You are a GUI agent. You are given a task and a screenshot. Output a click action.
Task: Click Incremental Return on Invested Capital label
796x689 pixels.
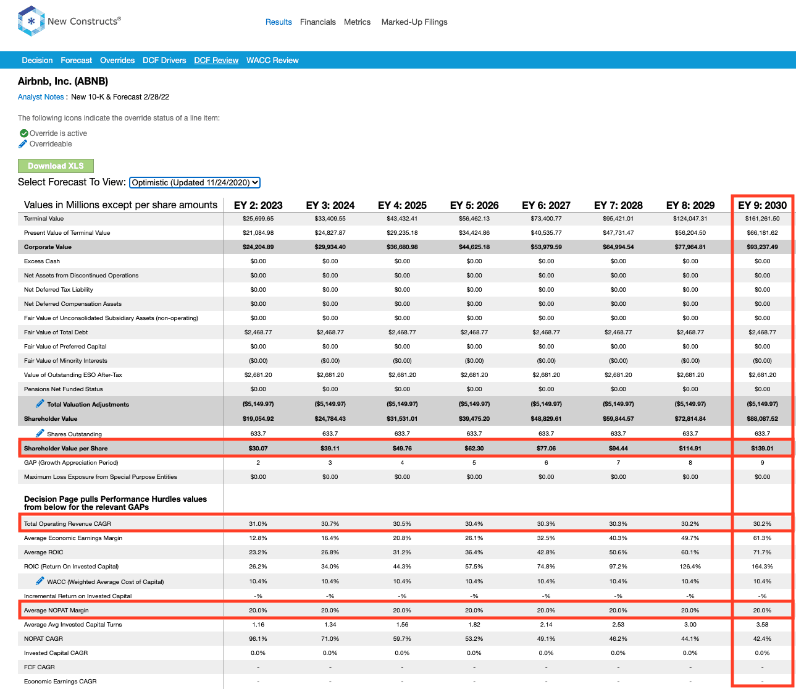tap(78, 596)
